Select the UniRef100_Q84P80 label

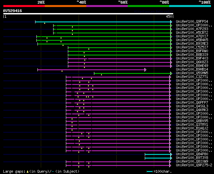tap(192, 154)
